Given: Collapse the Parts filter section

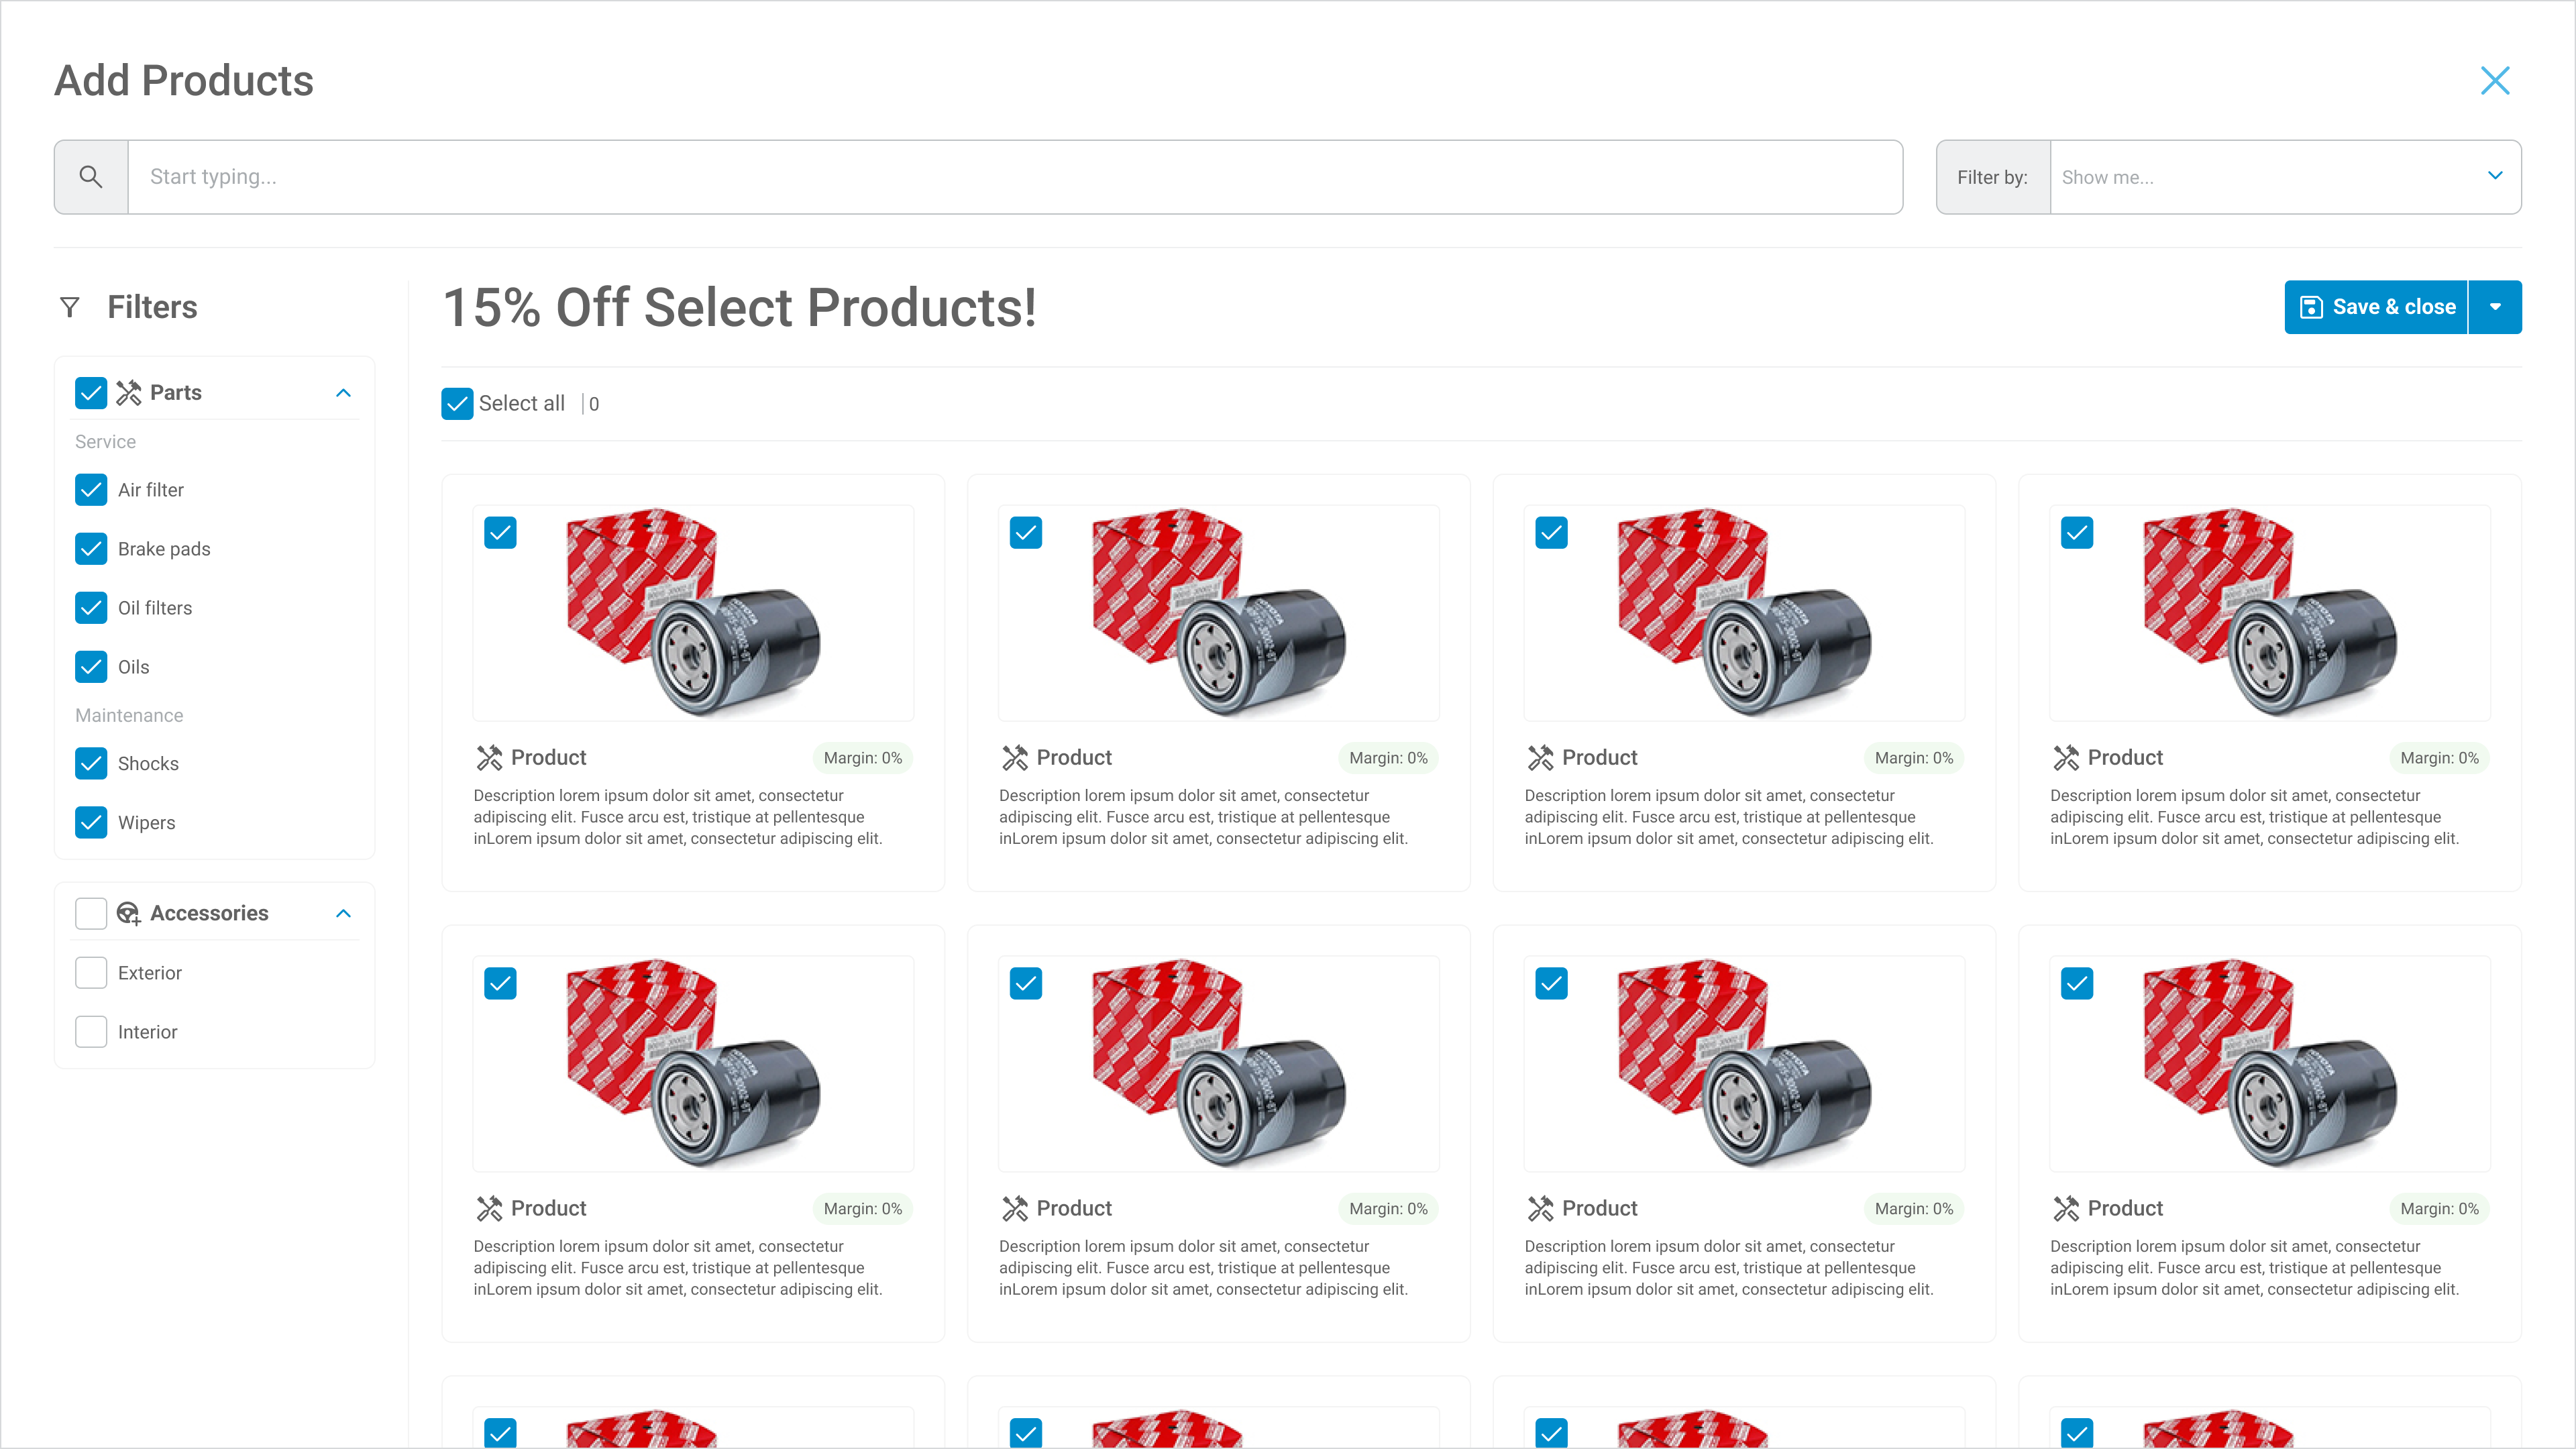Looking at the screenshot, I should tap(343, 393).
